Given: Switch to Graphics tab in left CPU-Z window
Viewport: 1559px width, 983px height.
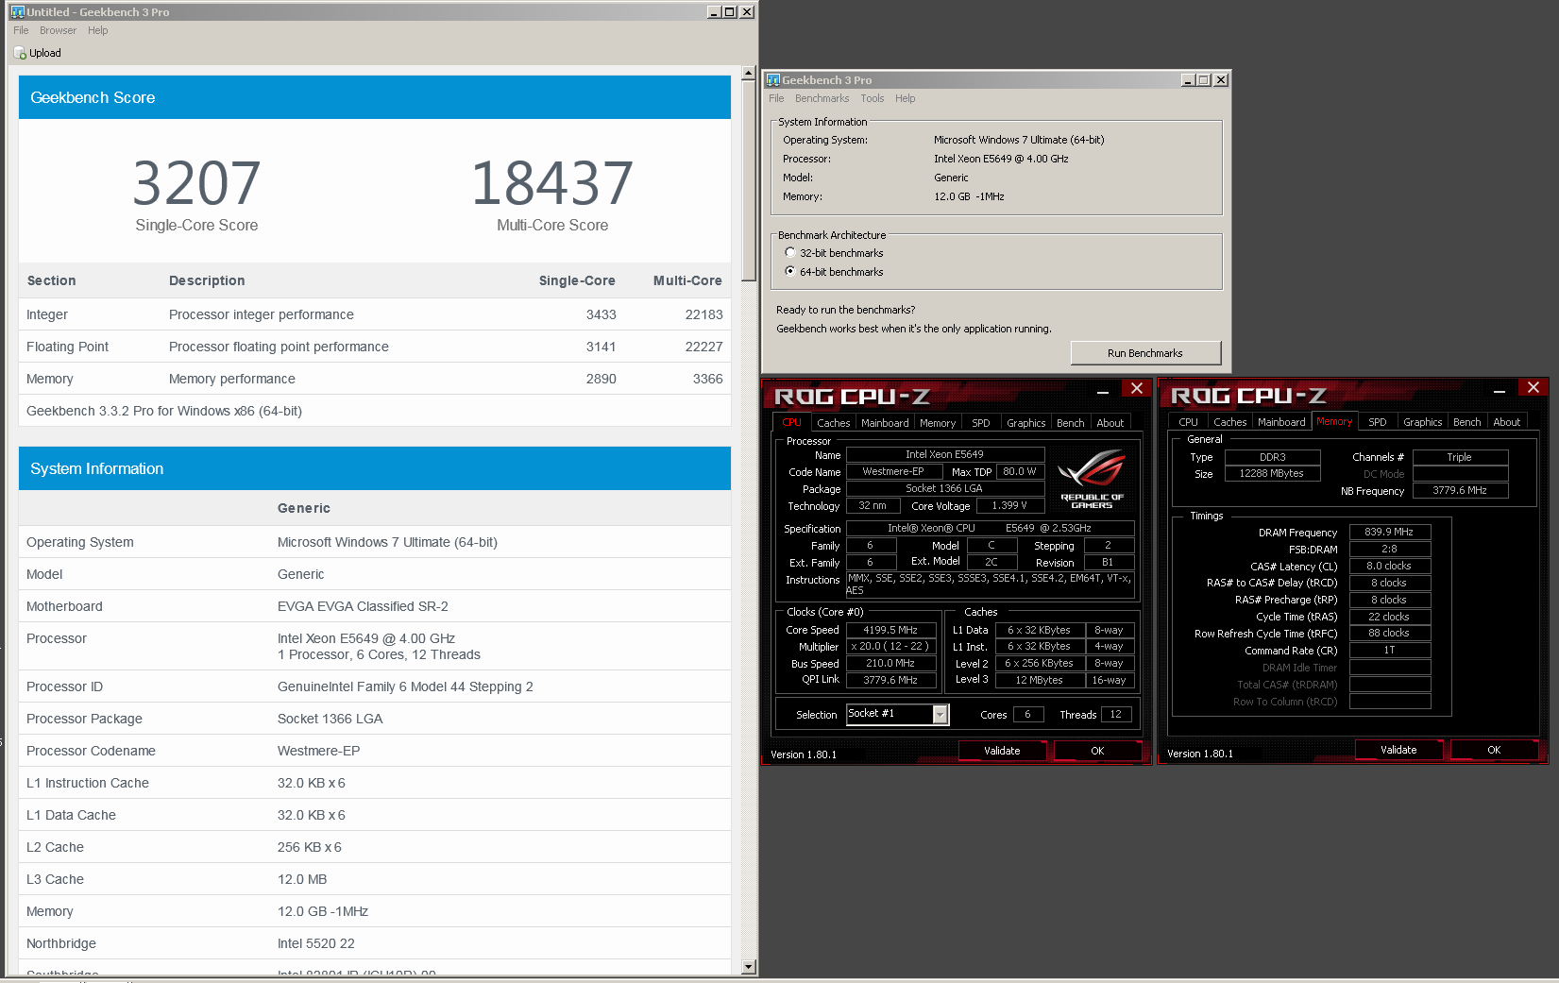Looking at the screenshot, I should click(1026, 423).
